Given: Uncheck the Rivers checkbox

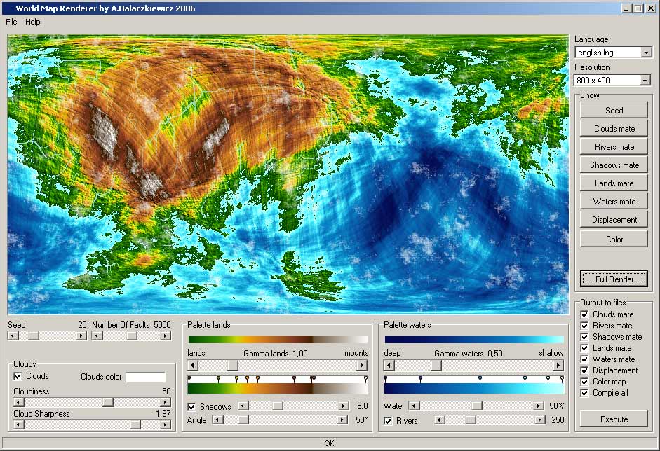Looking at the screenshot, I should [x=388, y=421].
